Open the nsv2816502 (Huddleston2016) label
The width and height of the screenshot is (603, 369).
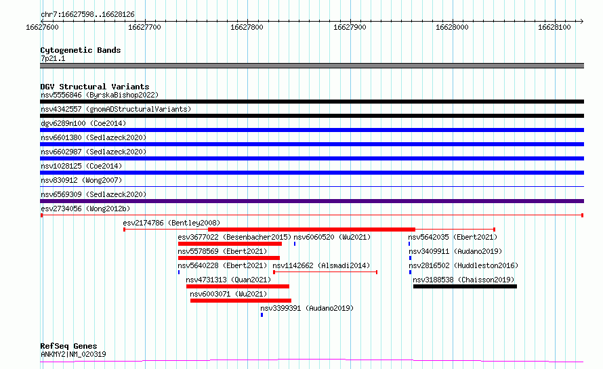tap(463, 265)
